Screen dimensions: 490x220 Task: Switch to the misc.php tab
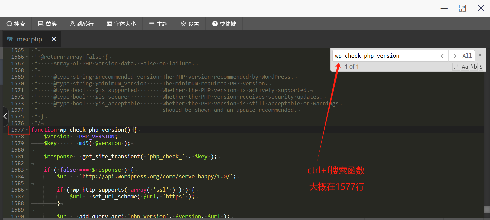[29, 39]
